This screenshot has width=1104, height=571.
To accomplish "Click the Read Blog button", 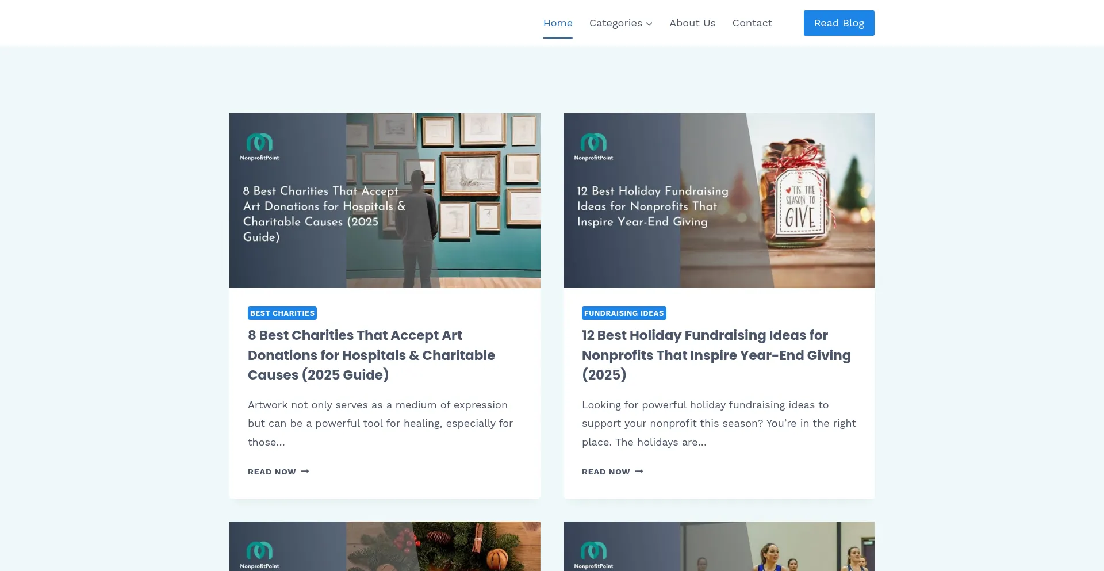I will tap(839, 23).
